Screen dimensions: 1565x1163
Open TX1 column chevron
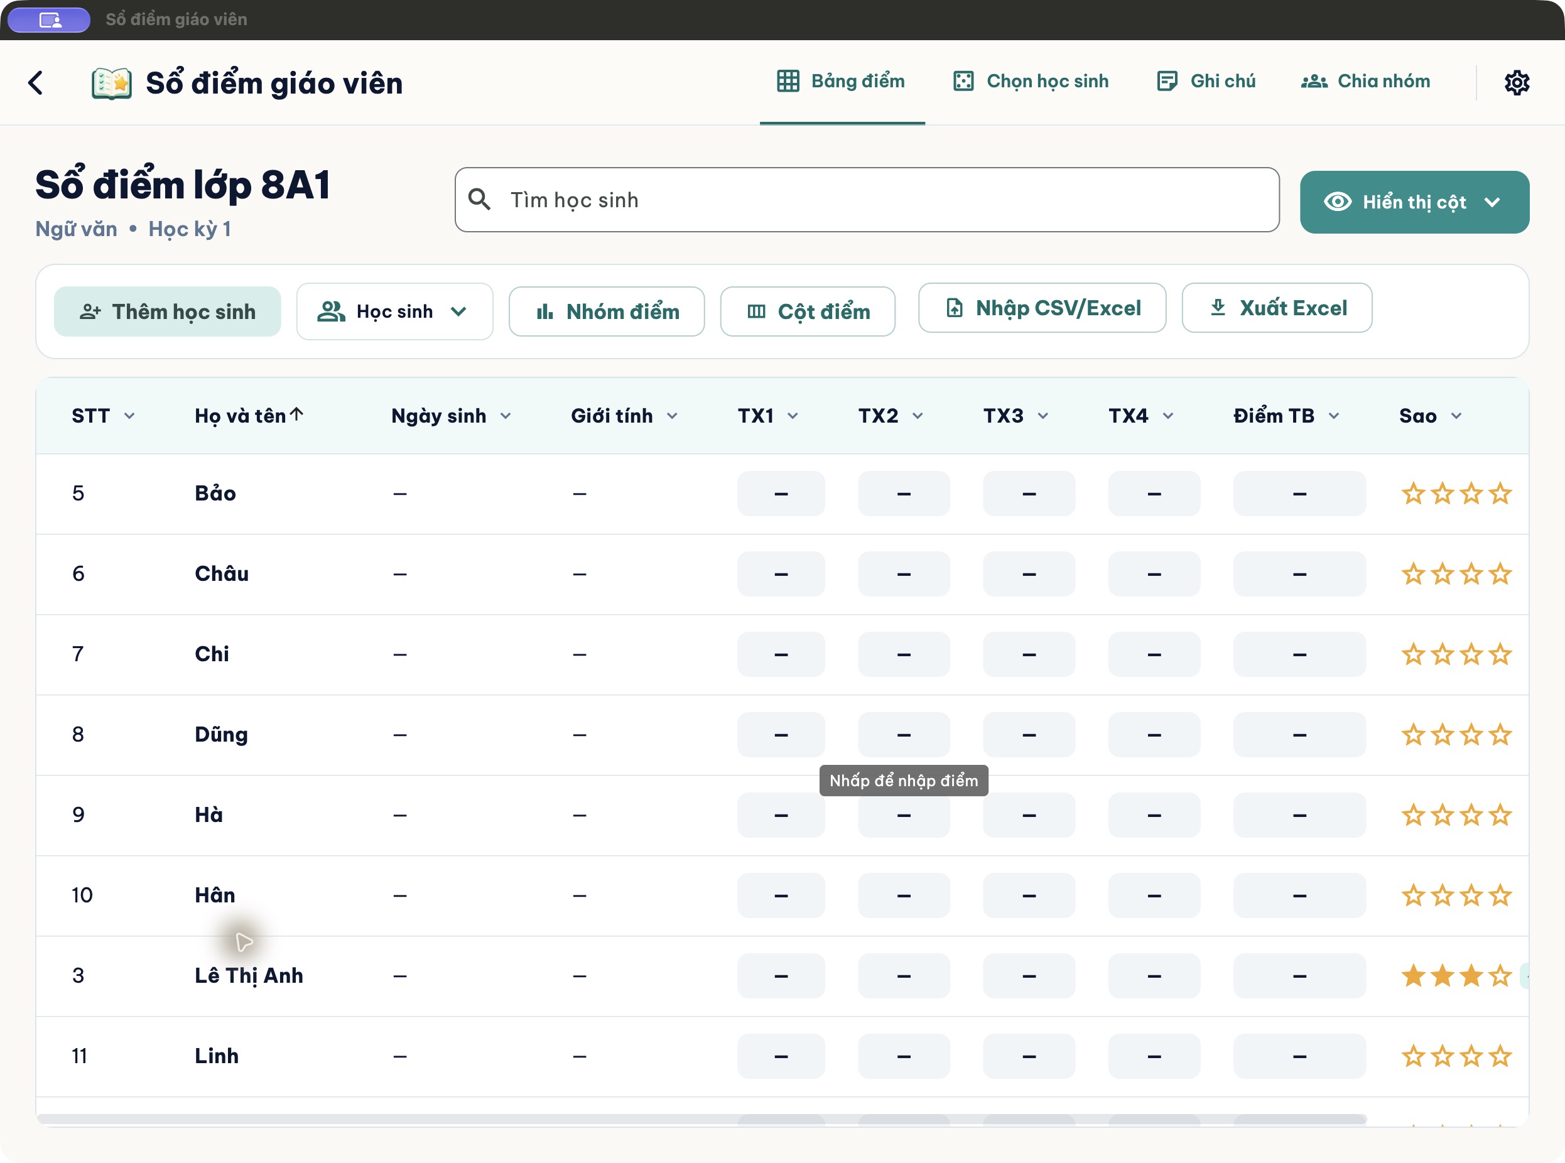coord(793,416)
